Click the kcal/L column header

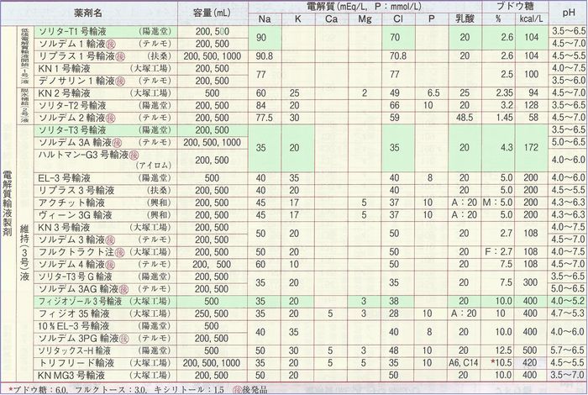click(531, 18)
